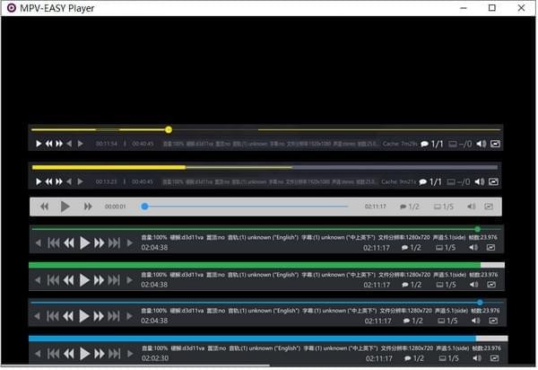Toggle fullscreen in the green thick-bar skin
This screenshot has height=370, width=538.
pyautogui.click(x=491, y=285)
